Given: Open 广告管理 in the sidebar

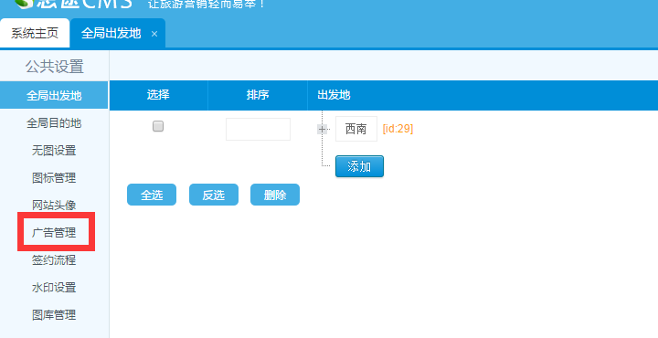Looking at the screenshot, I should [x=54, y=232].
